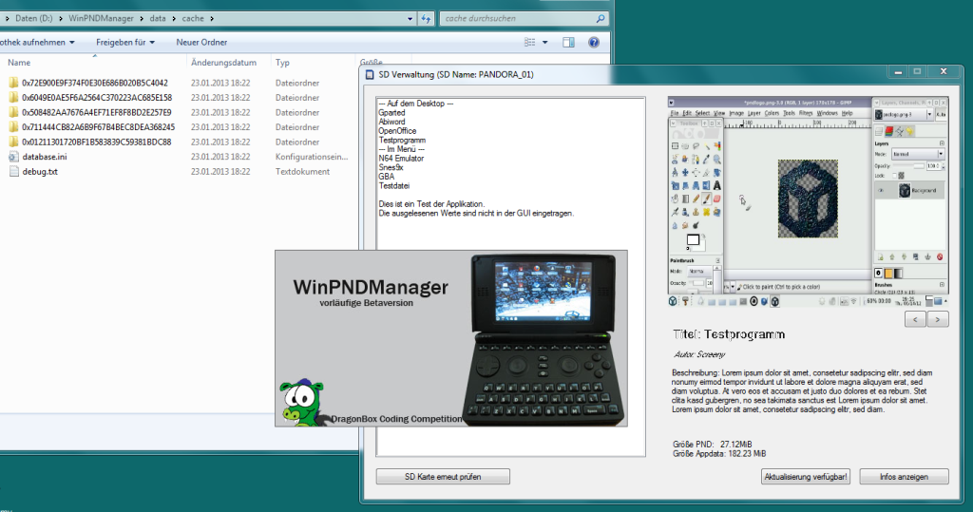Select the 0x508482AA7676A4EF71EF8F8BD2E257E9 folder icon

coord(13,112)
